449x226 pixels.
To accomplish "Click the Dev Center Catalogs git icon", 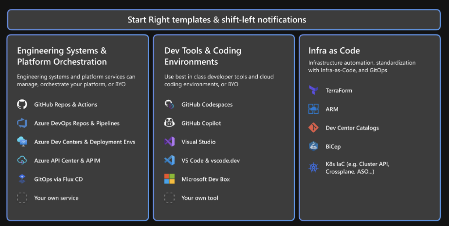I will [313, 128].
